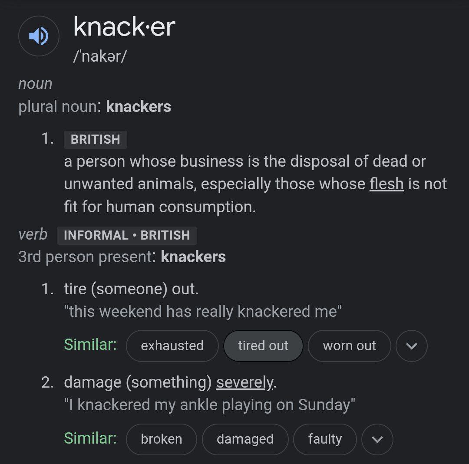Select the 'broken' similar word chip
The width and height of the screenshot is (469, 464).
click(x=162, y=439)
